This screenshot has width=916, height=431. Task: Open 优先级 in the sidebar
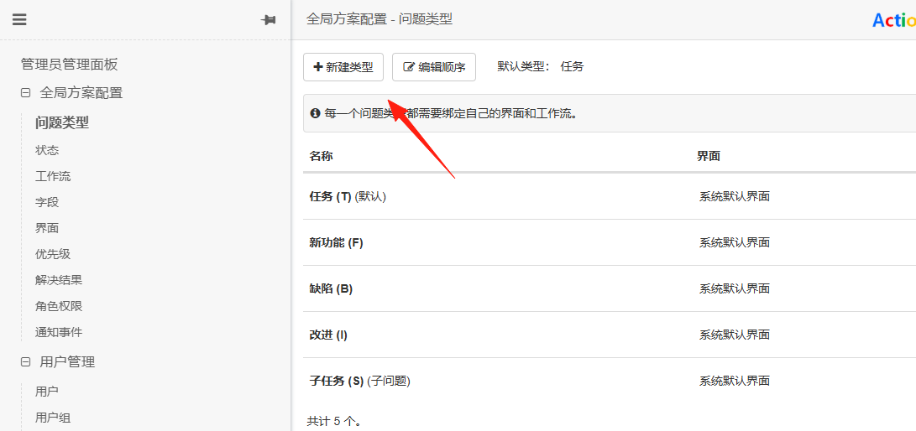[53, 254]
